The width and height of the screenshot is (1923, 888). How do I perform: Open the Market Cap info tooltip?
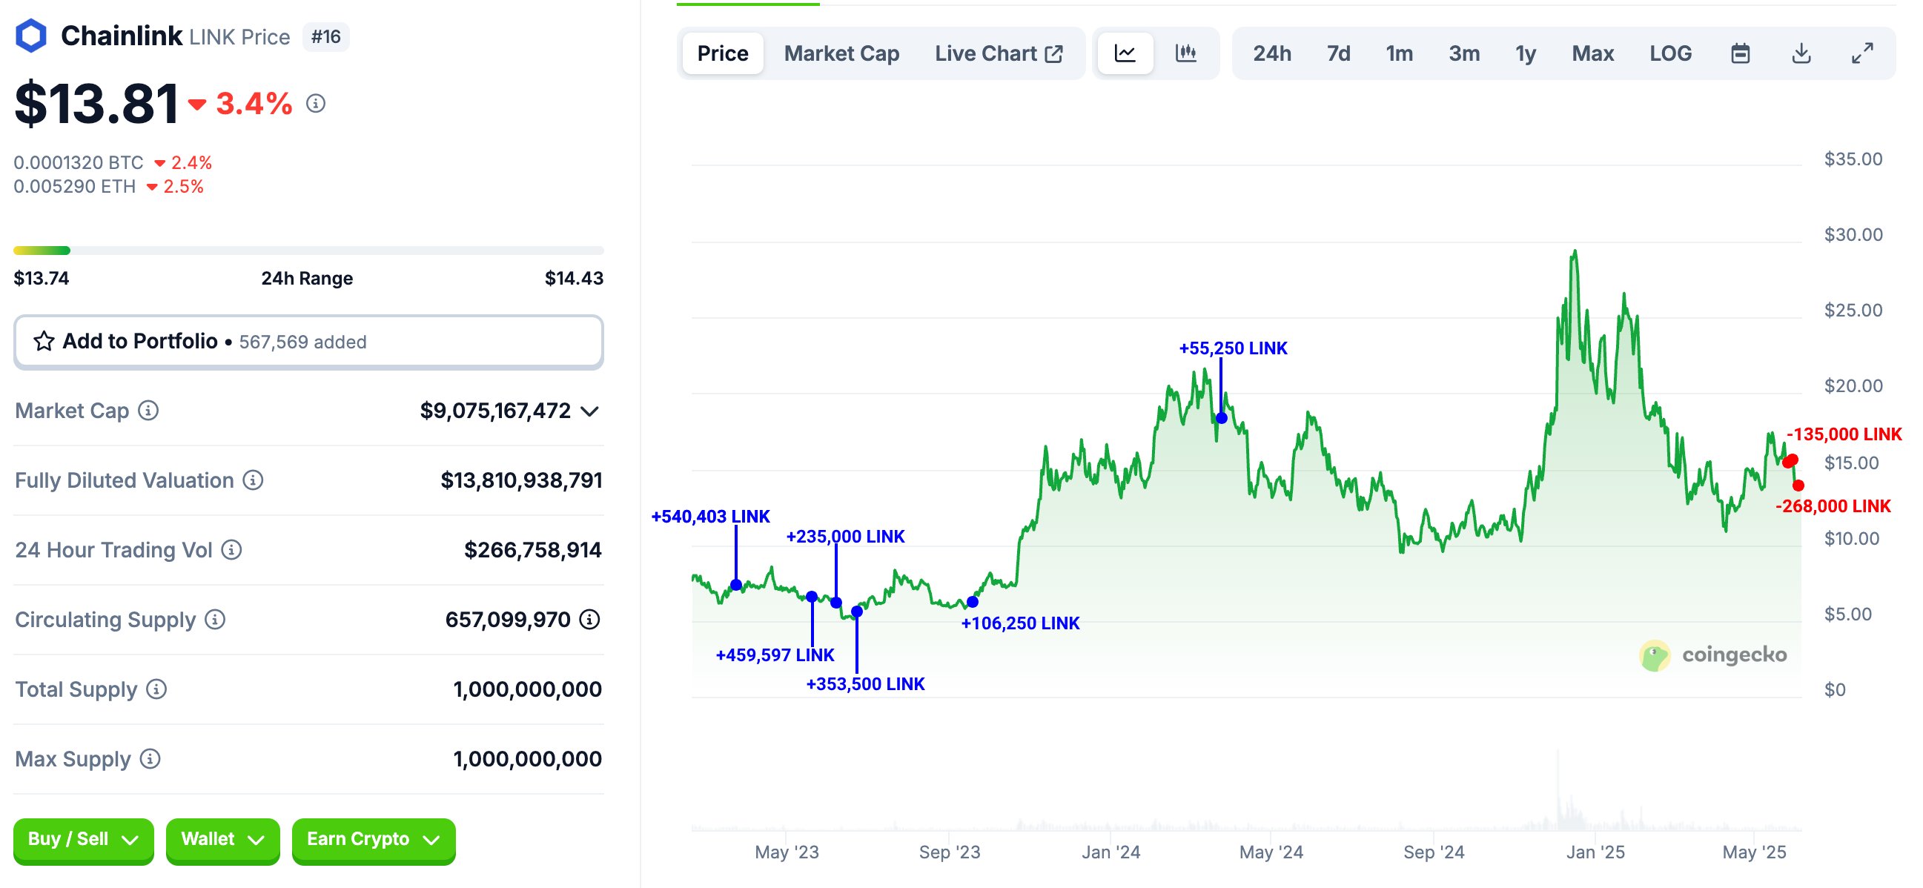coord(148,411)
